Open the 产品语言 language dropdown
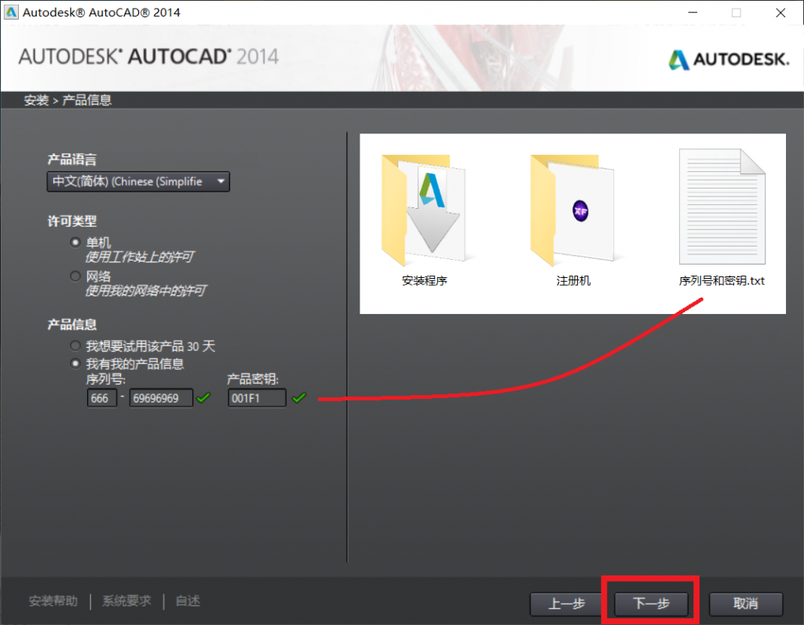The width and height of the screenshot is (804, 625). point(138,181)
